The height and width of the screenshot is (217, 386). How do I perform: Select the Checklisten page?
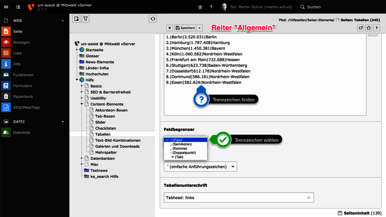coord(105,128)
